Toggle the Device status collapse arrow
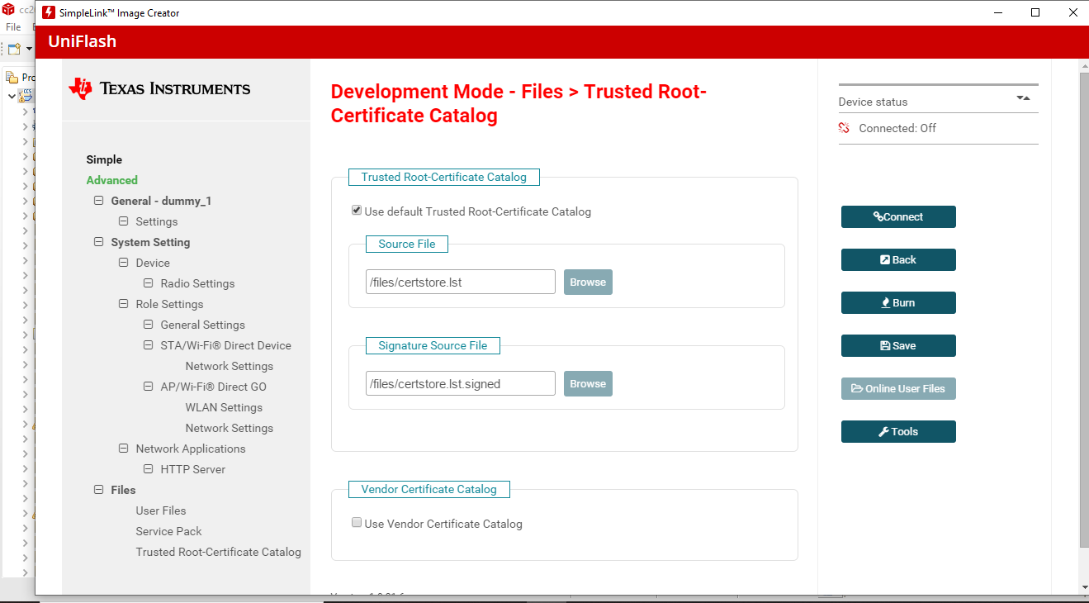 coord(1023,97)
